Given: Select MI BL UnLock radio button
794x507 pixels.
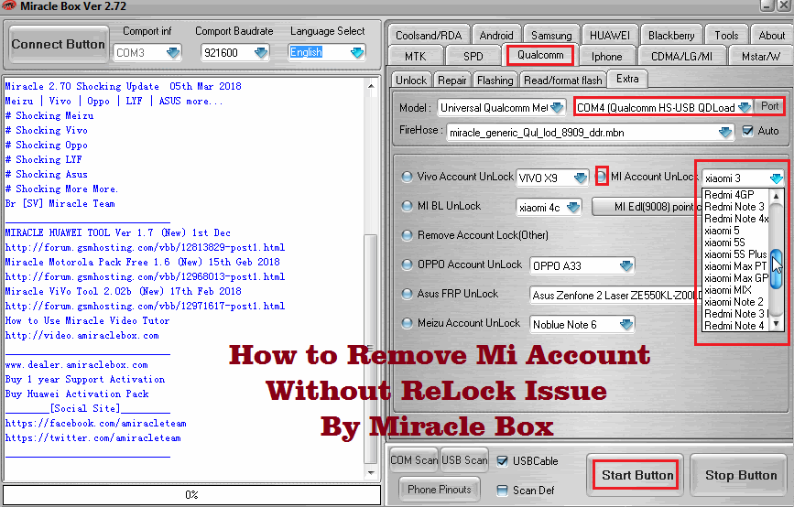Looking at the screenshot, I should 407,206.
